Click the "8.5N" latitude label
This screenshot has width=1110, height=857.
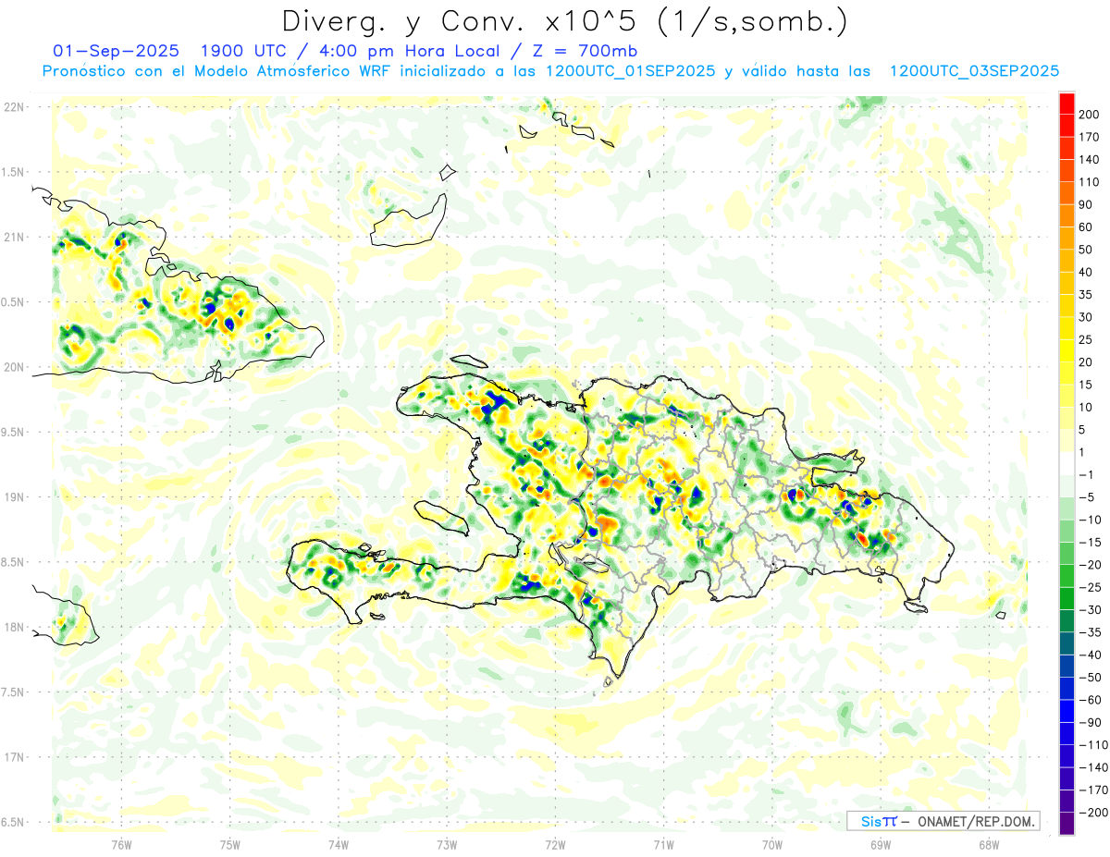(x=14, y=562)
